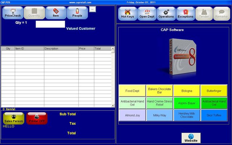The height and width of the screenshot is (145, 232).
Task: Toggle the Printer OFF button
Action: click(37, 119)
